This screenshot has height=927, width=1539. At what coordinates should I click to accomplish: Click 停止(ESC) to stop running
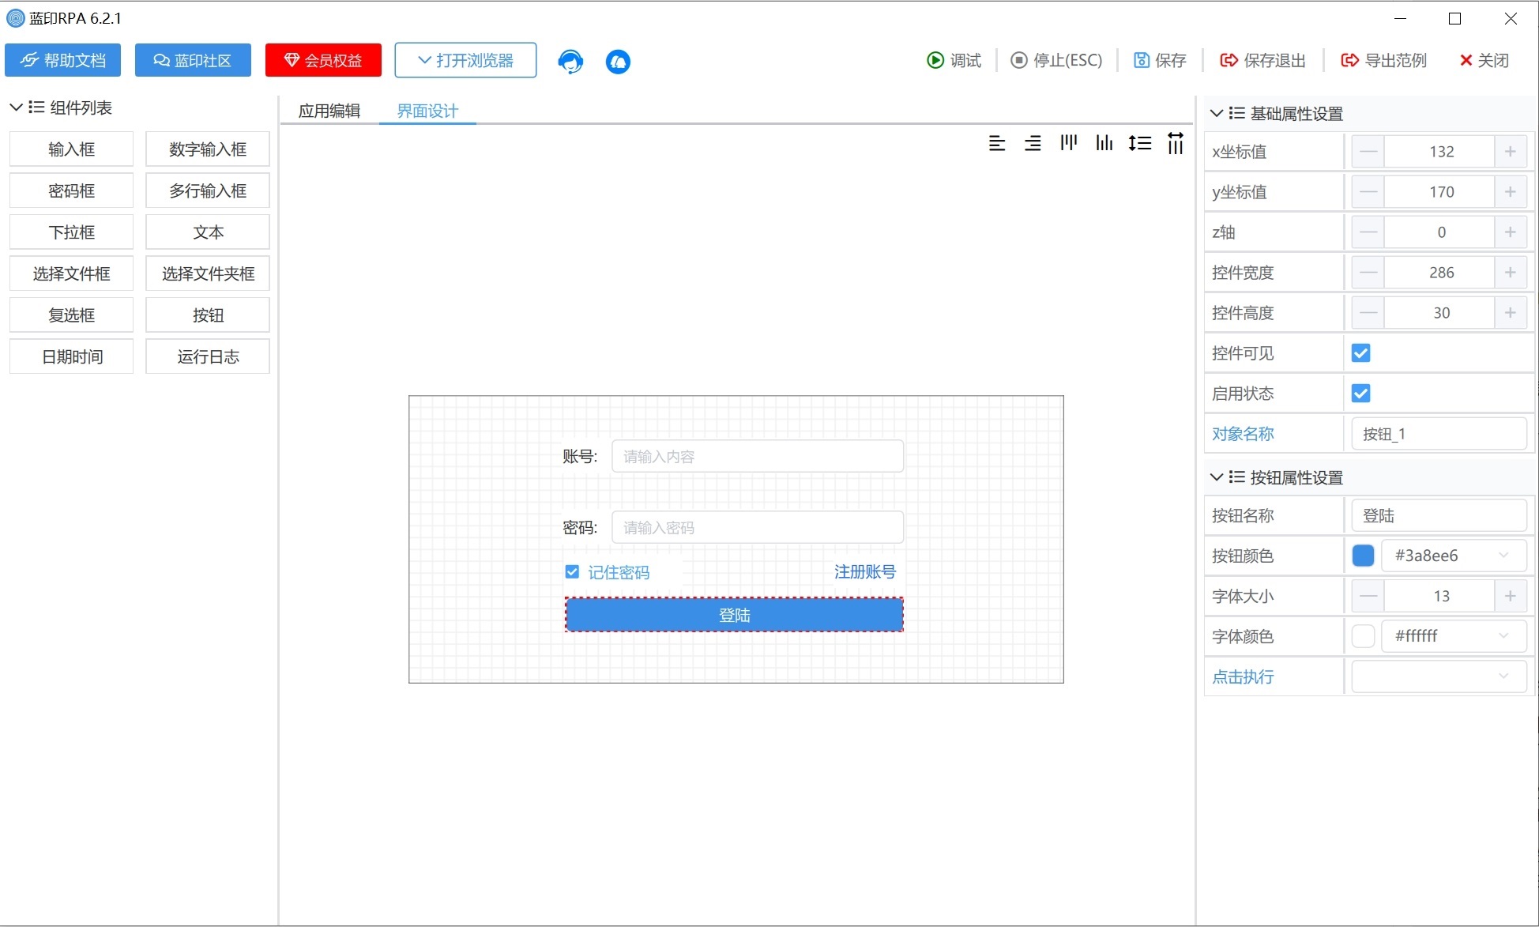[1056, 60]
